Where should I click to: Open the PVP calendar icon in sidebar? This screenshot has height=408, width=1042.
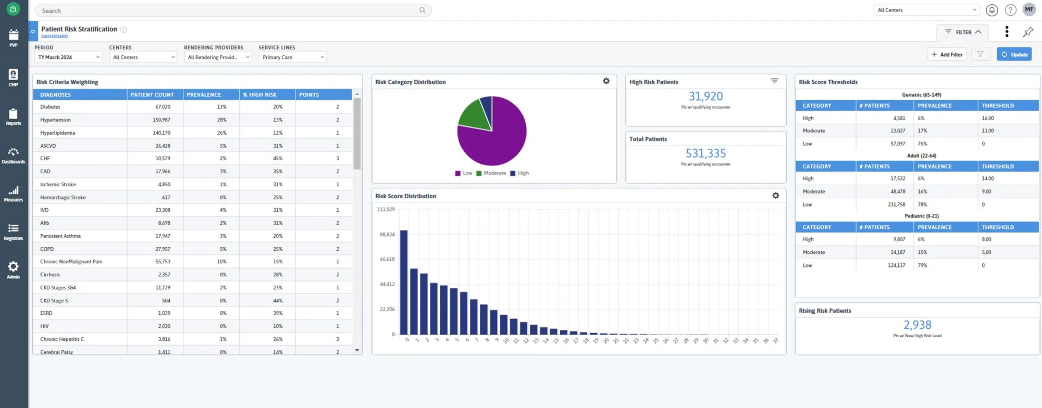pyautogui.click(x=14, y=37)
